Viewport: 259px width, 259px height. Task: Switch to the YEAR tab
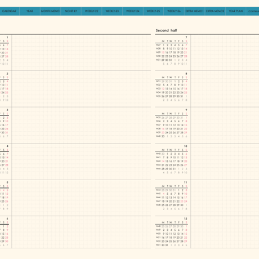pos(30,11)
